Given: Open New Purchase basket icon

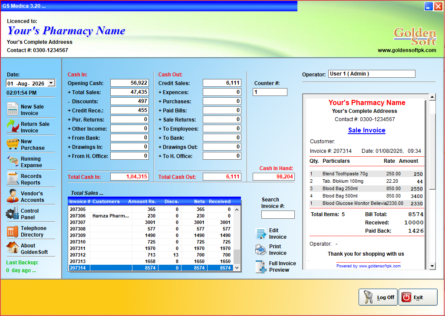Looking at the screenshot, I should [13, 144].
